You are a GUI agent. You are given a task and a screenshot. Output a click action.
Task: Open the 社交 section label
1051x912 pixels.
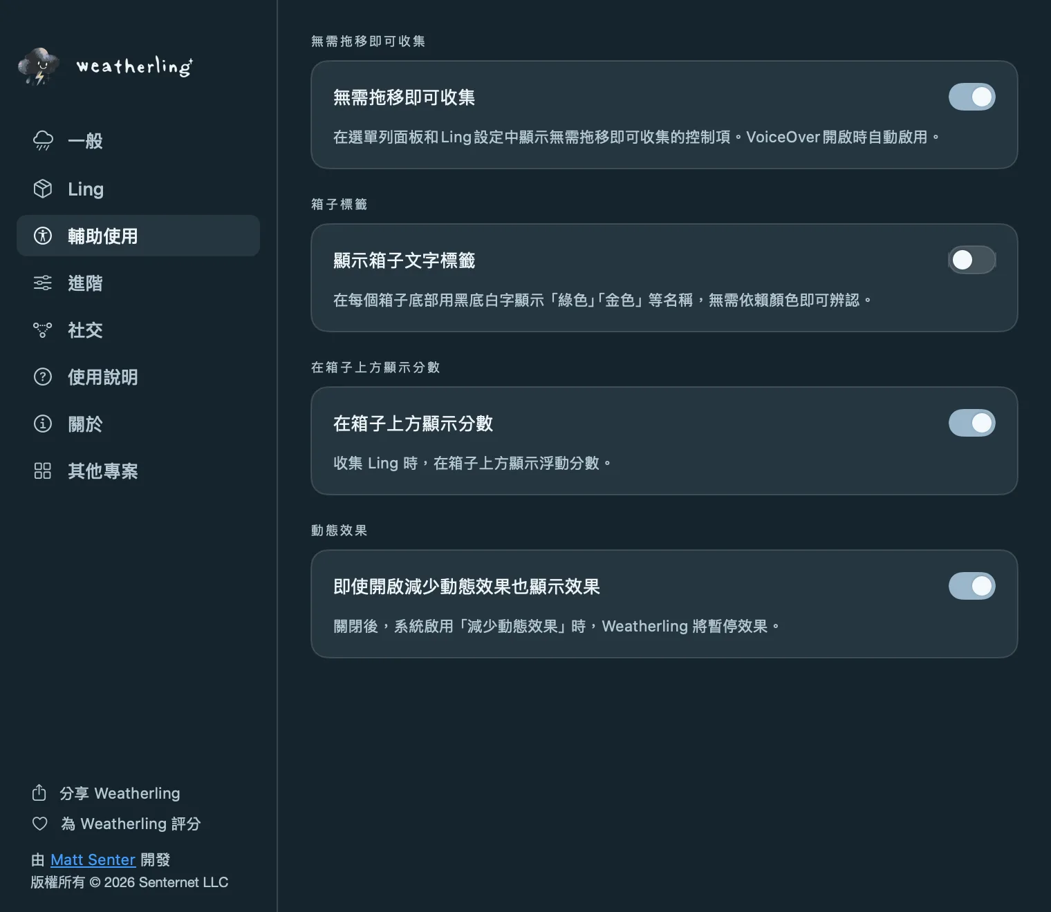85,330
